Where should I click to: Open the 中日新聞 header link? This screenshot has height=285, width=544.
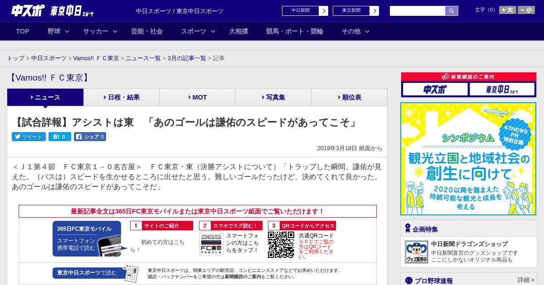tap(305, 11)
